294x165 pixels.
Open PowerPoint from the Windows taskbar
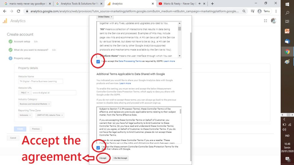[287, 31]
